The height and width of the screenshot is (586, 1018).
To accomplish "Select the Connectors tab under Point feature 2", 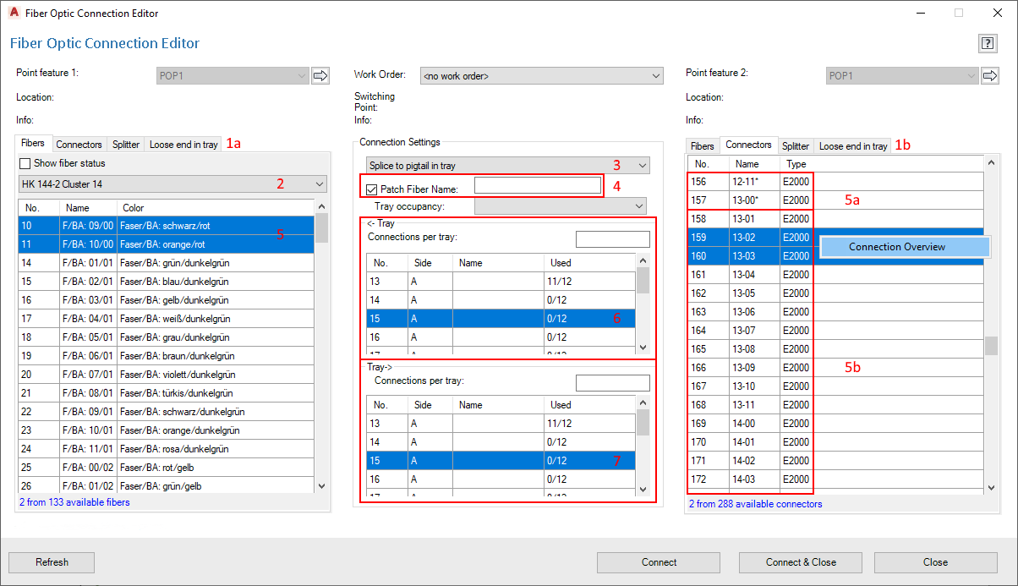I will [x=748, y=145].
